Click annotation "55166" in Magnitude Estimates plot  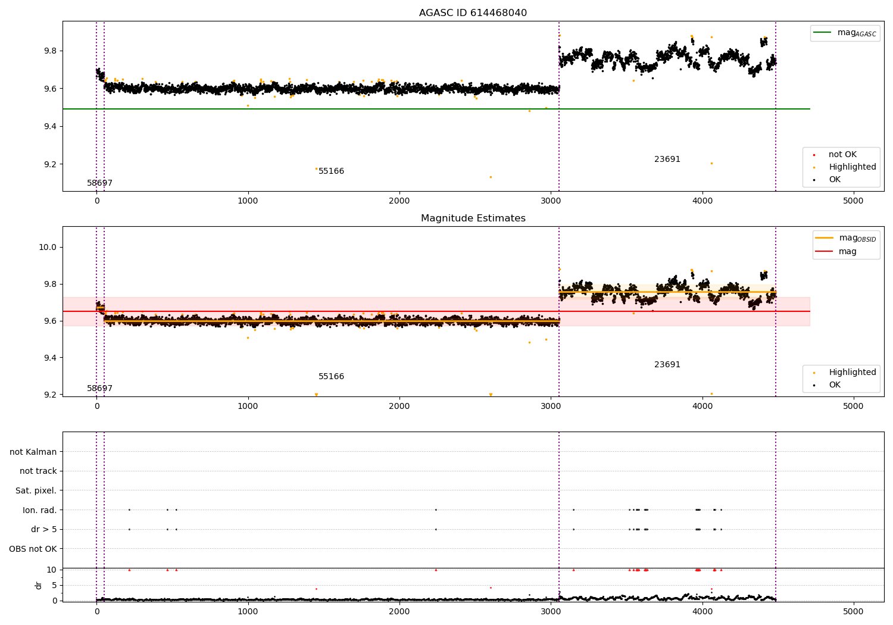pos(331,377)
